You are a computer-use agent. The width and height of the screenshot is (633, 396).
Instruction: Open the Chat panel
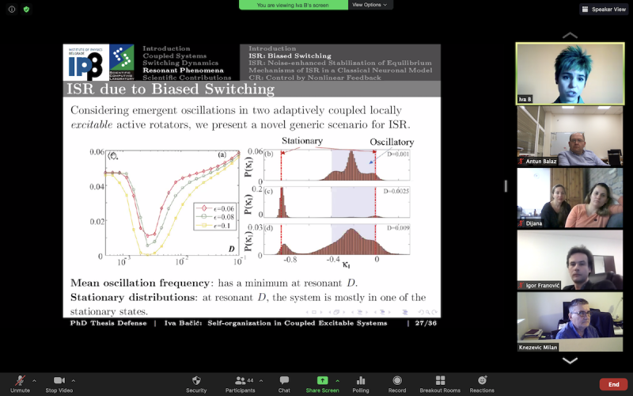(x=284, y=384)
